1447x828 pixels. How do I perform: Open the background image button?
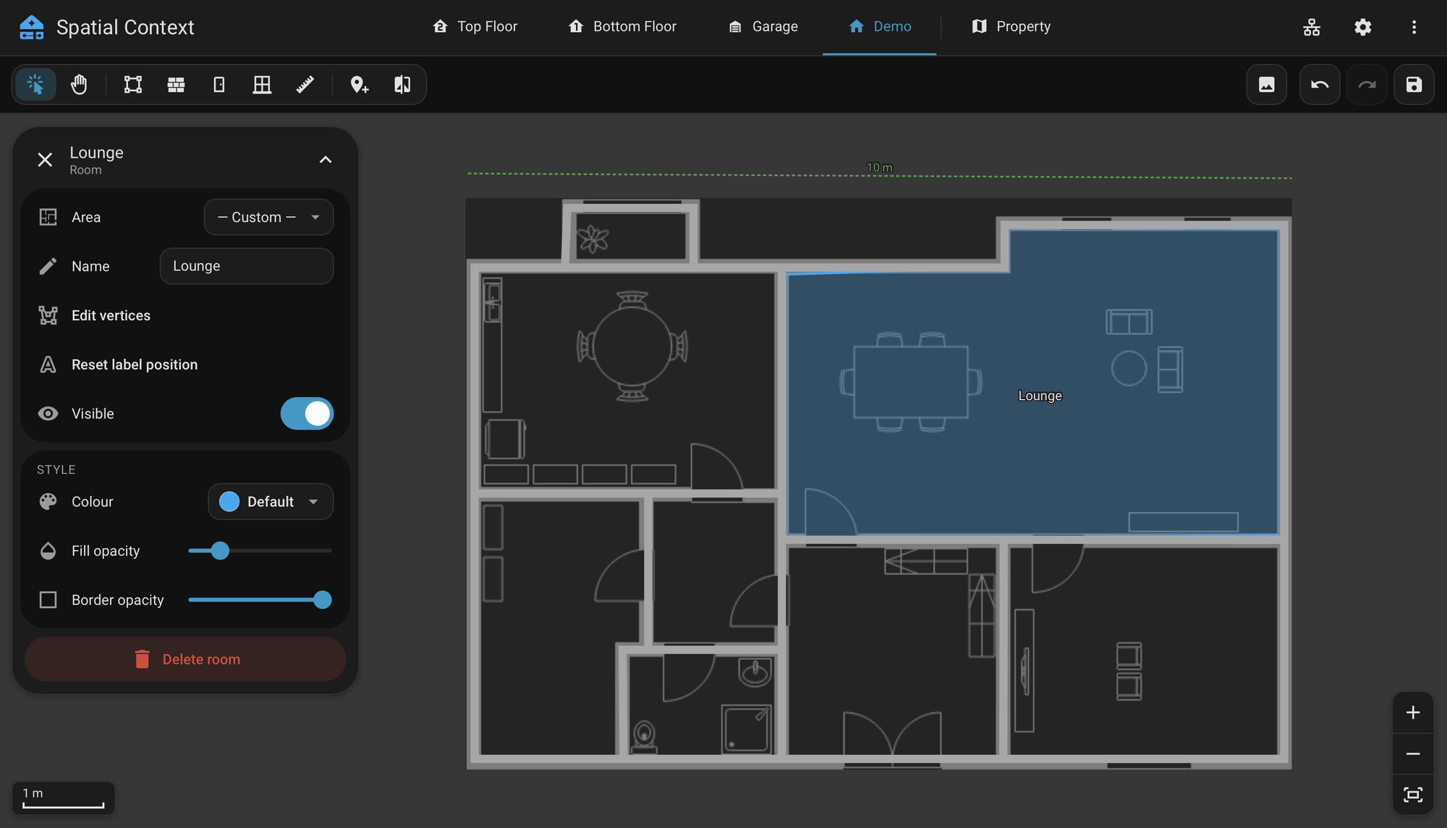tap(1267, 85)
